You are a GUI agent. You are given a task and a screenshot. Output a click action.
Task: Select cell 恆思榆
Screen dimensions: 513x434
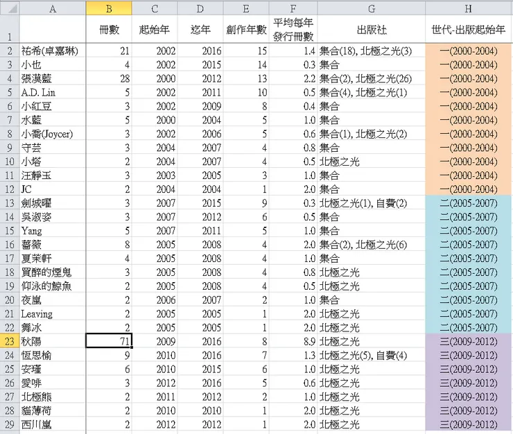coord(53,355)
